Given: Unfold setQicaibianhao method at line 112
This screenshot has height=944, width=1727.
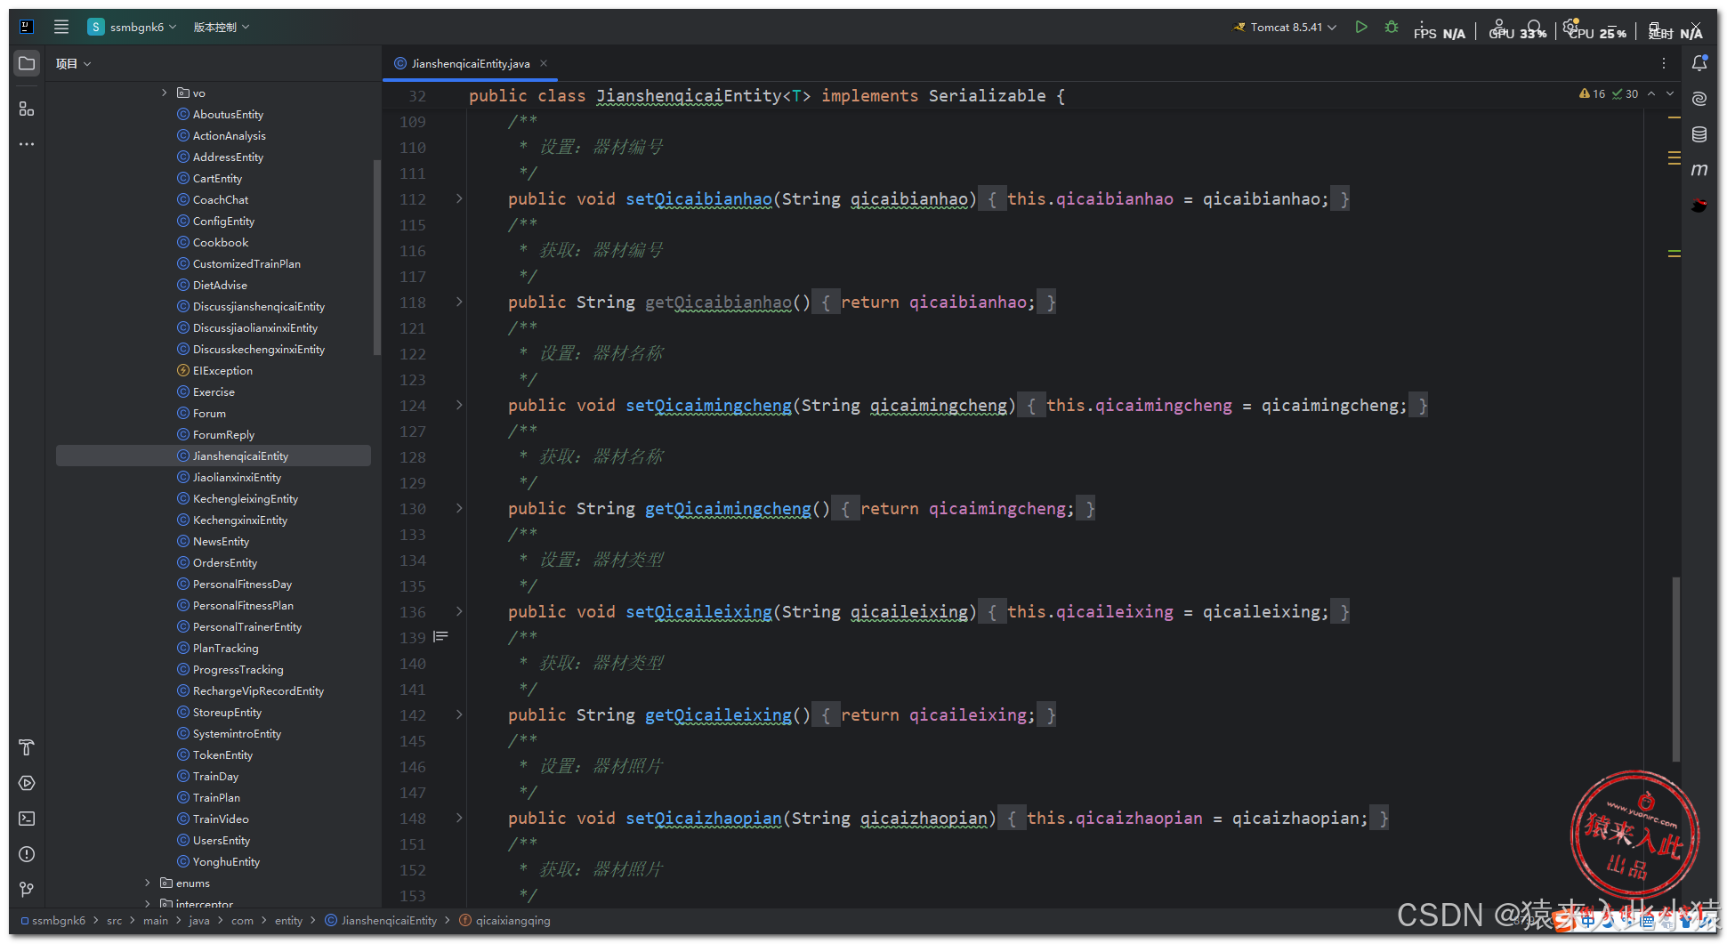Looking at the screenshot, I should [x=459, y=198].
